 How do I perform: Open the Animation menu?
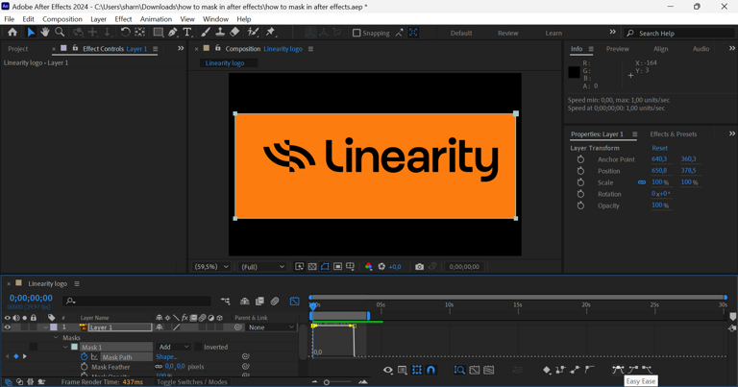click(156, 19)
